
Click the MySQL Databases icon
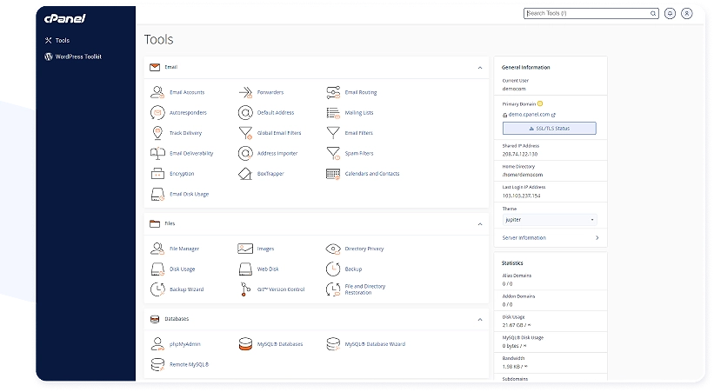click(x=245, y=344)
